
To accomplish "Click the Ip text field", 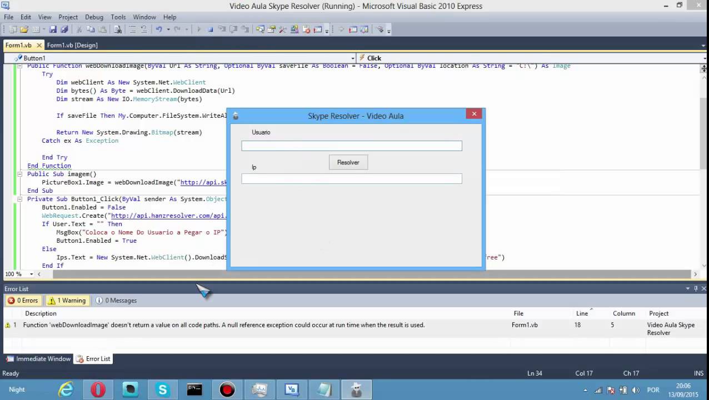I will (352, 178).
